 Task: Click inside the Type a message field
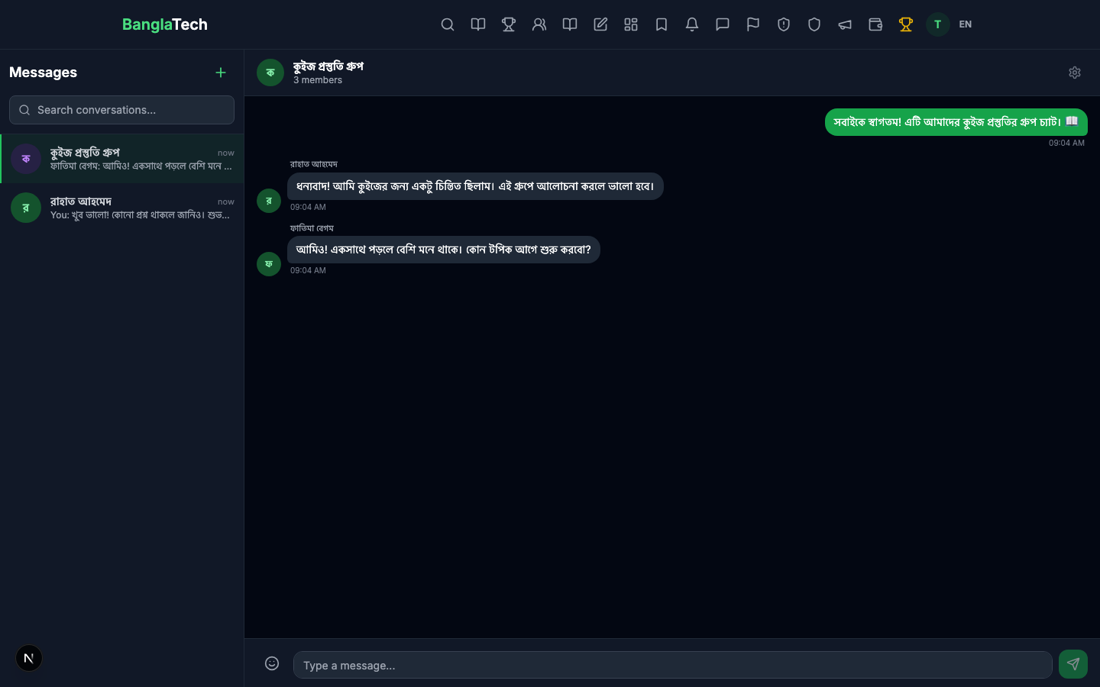tap(672, 665)
